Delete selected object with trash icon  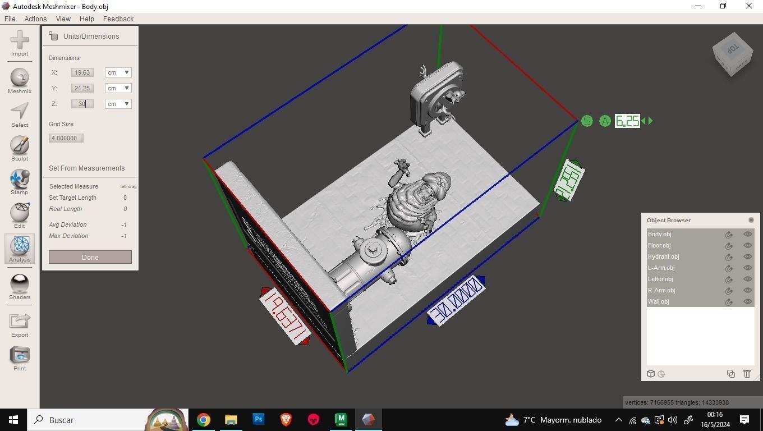pyautogui.click(x=747, y=374)
